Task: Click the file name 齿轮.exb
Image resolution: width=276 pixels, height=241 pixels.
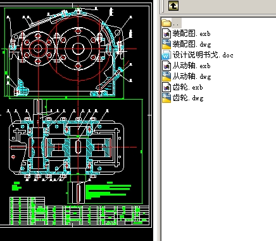Action: (x=187, y=87)
